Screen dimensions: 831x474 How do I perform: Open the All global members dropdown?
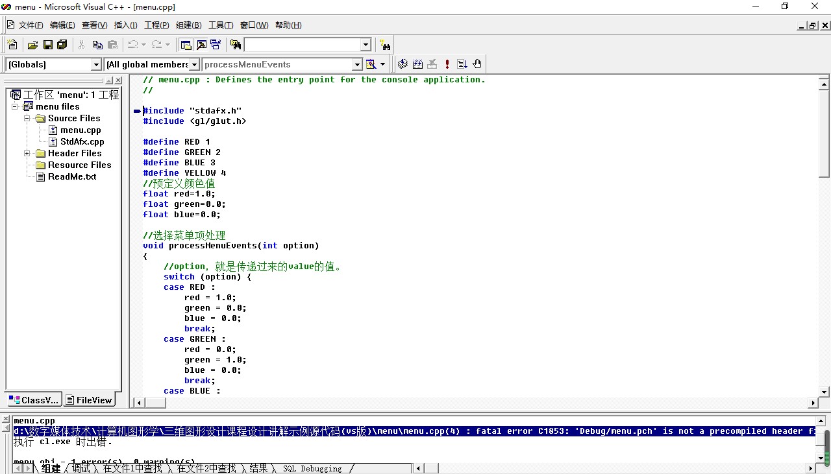click(194, 64)
